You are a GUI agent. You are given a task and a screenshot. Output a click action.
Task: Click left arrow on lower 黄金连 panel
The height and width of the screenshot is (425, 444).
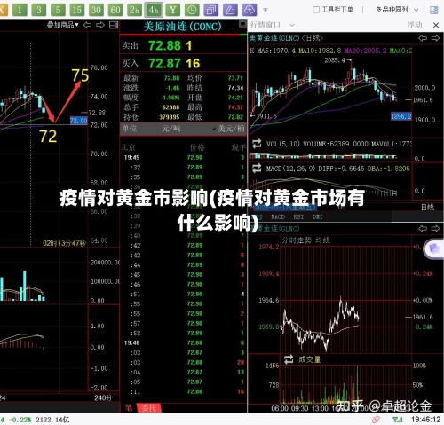[x=423, y=228]
